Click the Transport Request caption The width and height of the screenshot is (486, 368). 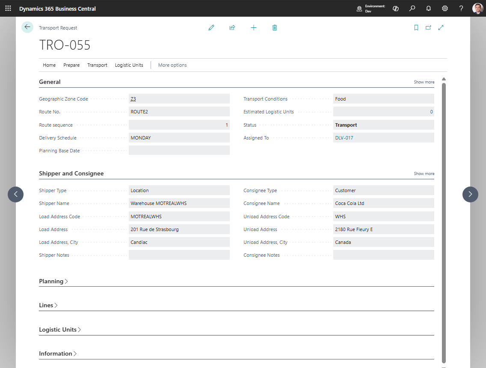58,28
